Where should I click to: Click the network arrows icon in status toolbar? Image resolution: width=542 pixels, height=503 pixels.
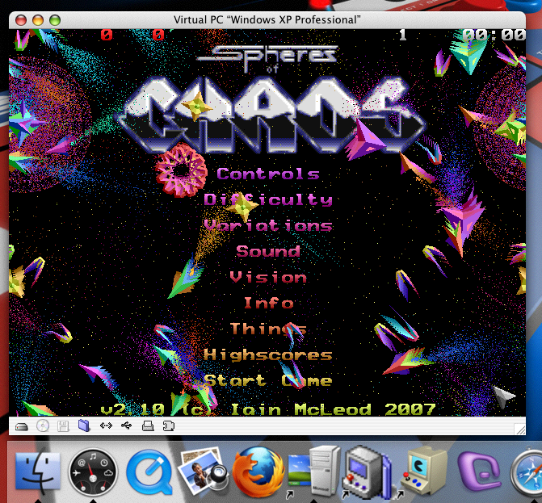pyautogui.click(x=106, y=425)
